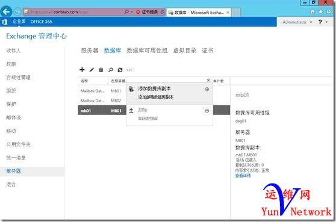Open browser favorites star icon
The height and width of the screenshot is (222, 336).
(x=320, y=12)
